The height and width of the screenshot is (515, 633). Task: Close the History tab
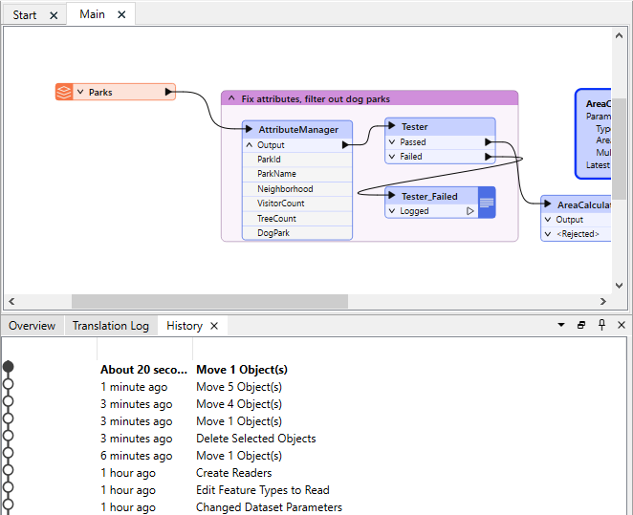tap(214, 326)
